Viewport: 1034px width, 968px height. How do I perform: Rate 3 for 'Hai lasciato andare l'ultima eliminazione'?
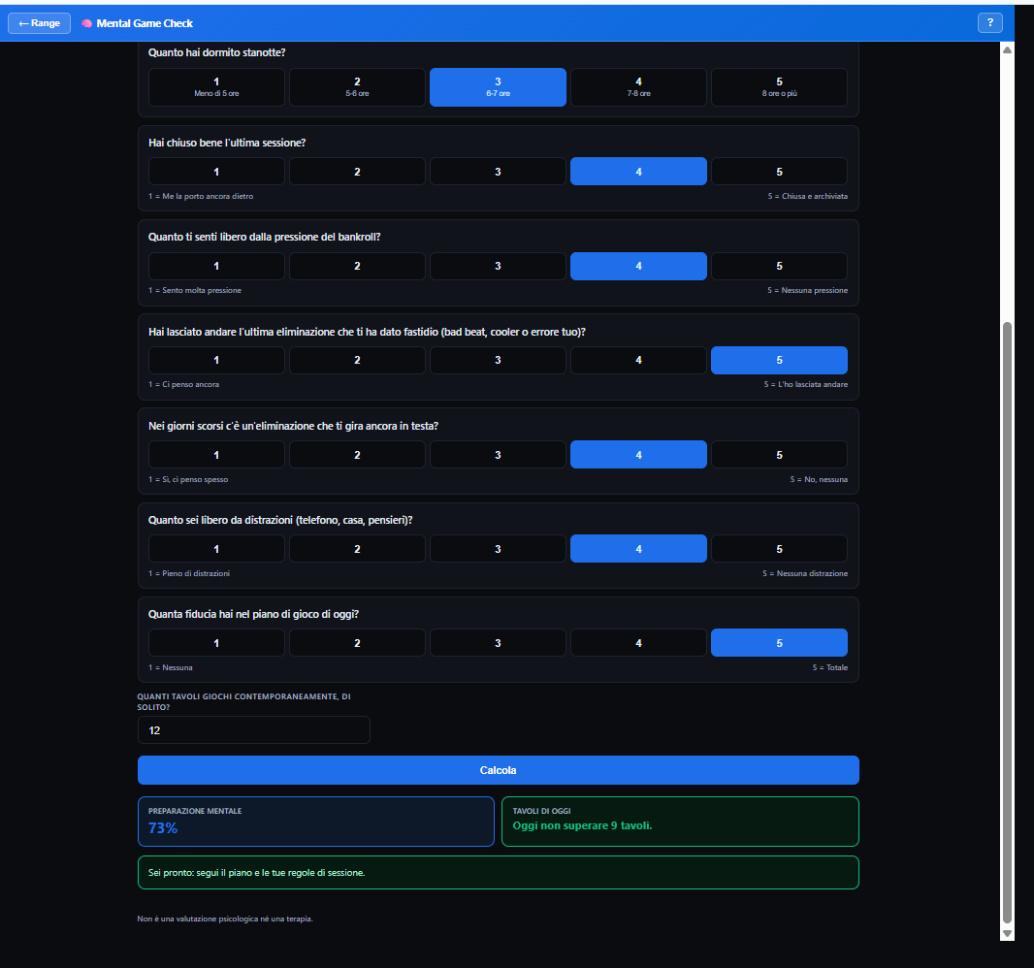coord(498,360)
